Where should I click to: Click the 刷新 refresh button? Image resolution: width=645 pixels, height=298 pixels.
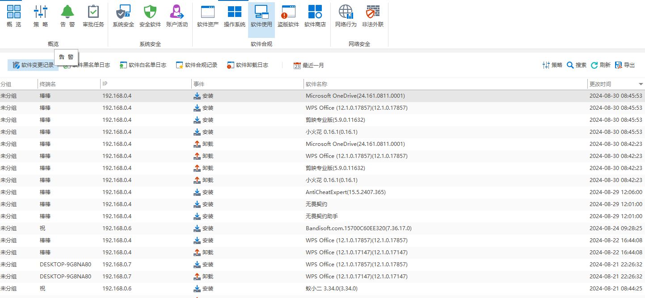pos(600,65)
